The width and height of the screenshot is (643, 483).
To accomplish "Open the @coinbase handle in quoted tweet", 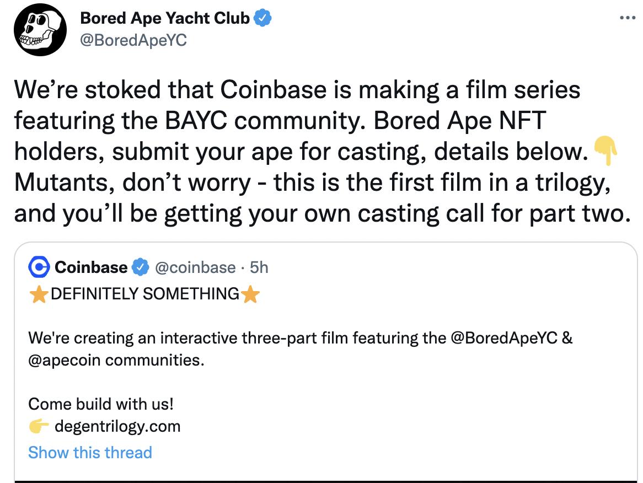I will coord(196,267).
